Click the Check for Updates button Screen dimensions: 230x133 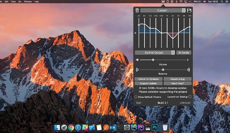[x=149, y=79]
